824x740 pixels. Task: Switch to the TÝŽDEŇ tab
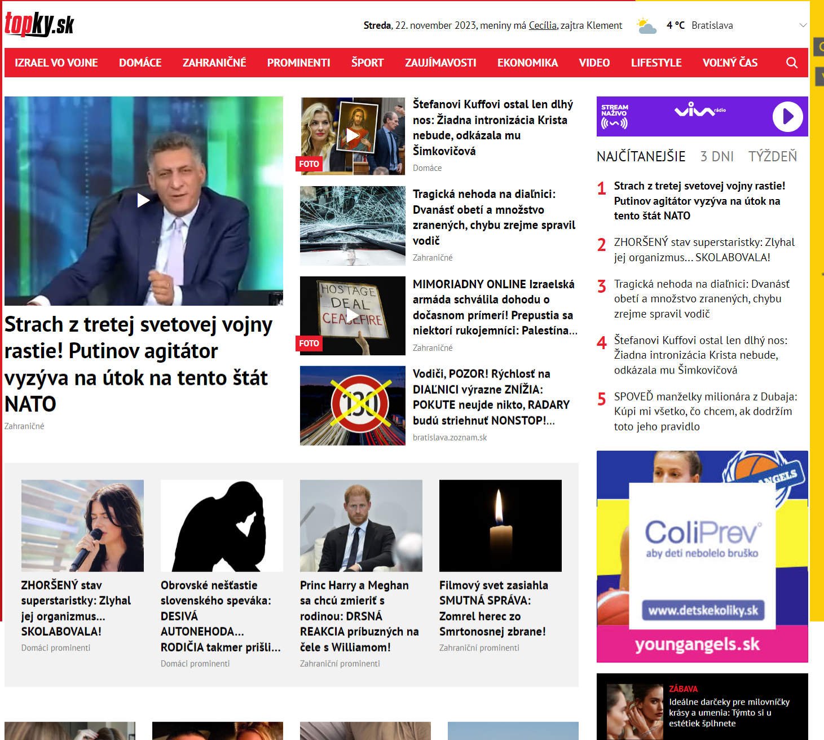pos(772,156)
